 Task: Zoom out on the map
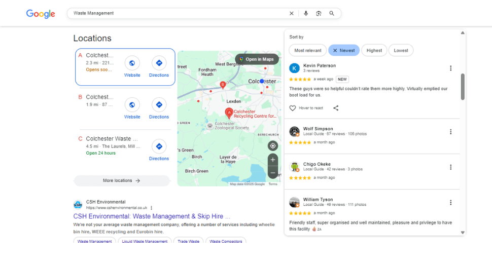pos(273,173)
